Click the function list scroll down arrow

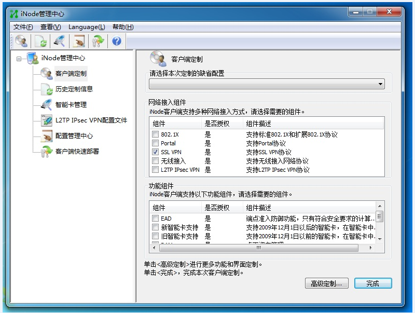pos(380,239)
